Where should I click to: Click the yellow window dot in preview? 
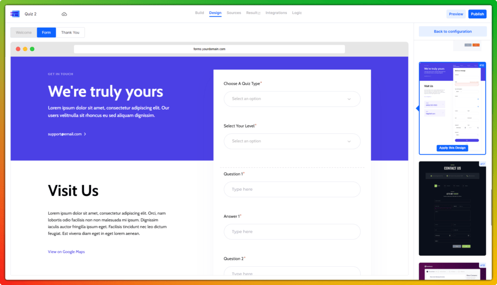point(25,49)
